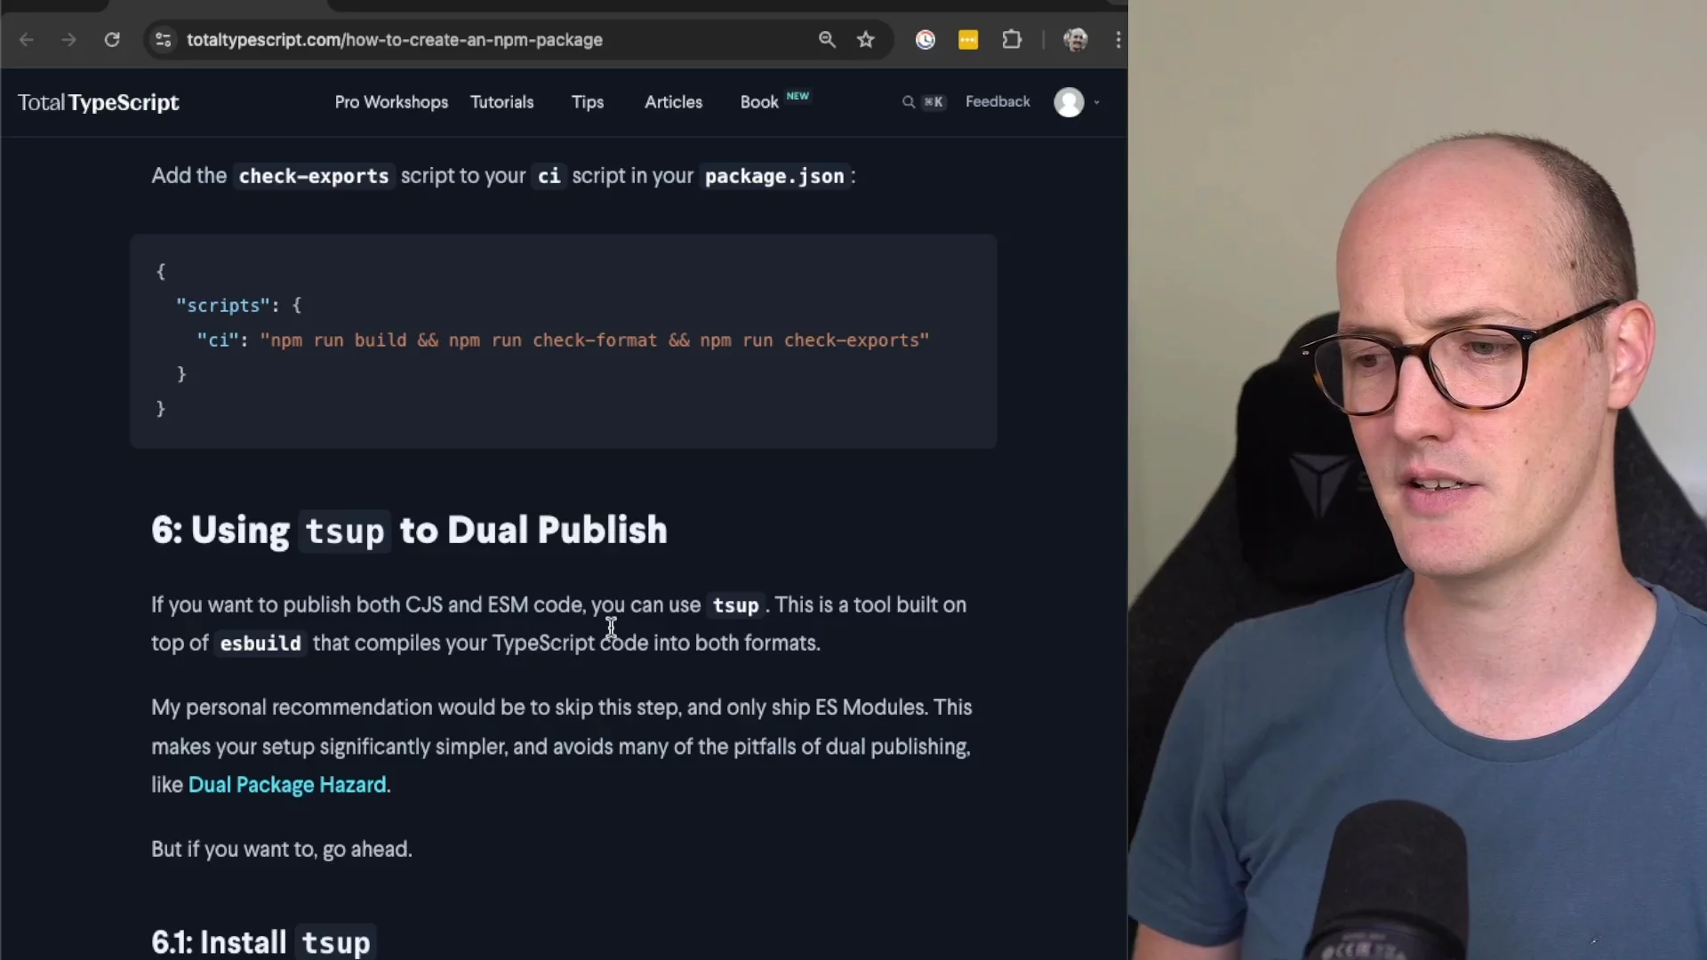
Task: Open the site search with ⌘K icon
Action: click(x=923, y=102)
